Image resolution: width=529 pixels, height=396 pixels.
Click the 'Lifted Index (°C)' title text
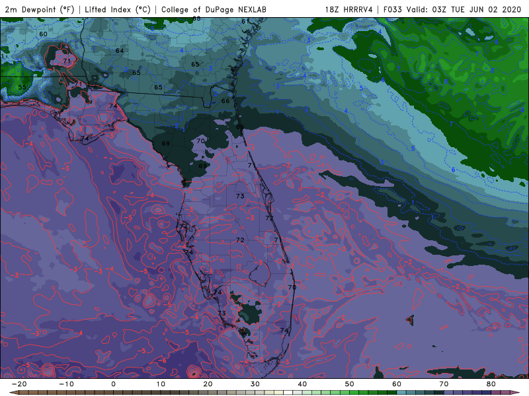118,9
